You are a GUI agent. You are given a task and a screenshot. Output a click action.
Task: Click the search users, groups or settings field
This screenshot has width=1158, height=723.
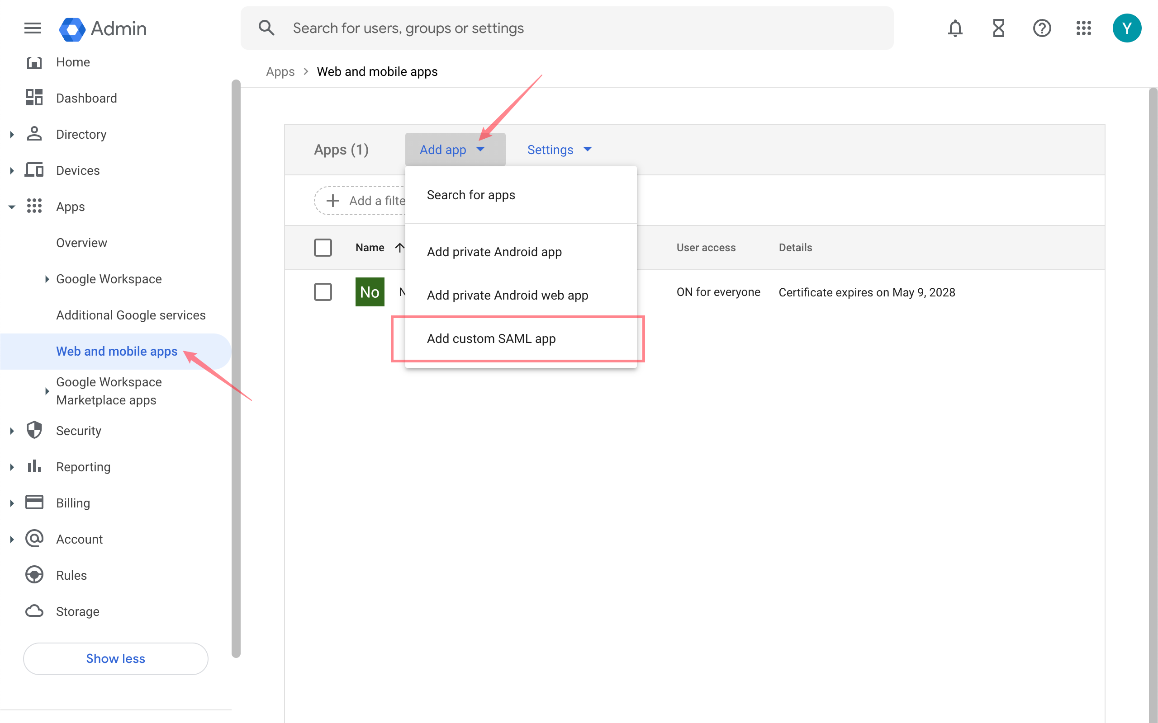click(x=574, y=28)
